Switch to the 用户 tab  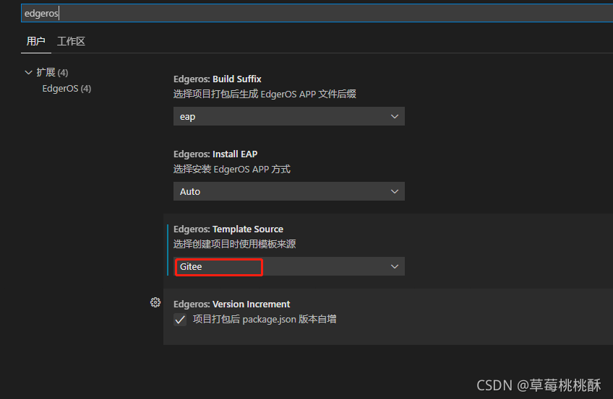coord(35,41)
